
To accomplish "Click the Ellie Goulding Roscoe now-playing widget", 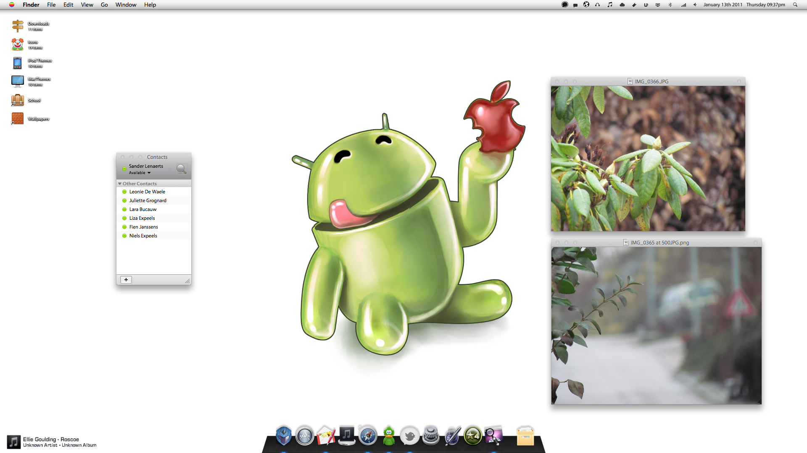I will (52, 442).
